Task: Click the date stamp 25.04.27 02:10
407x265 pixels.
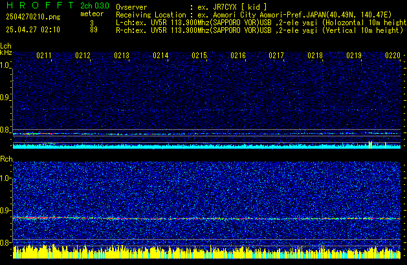Action: (x=33, y=30)
